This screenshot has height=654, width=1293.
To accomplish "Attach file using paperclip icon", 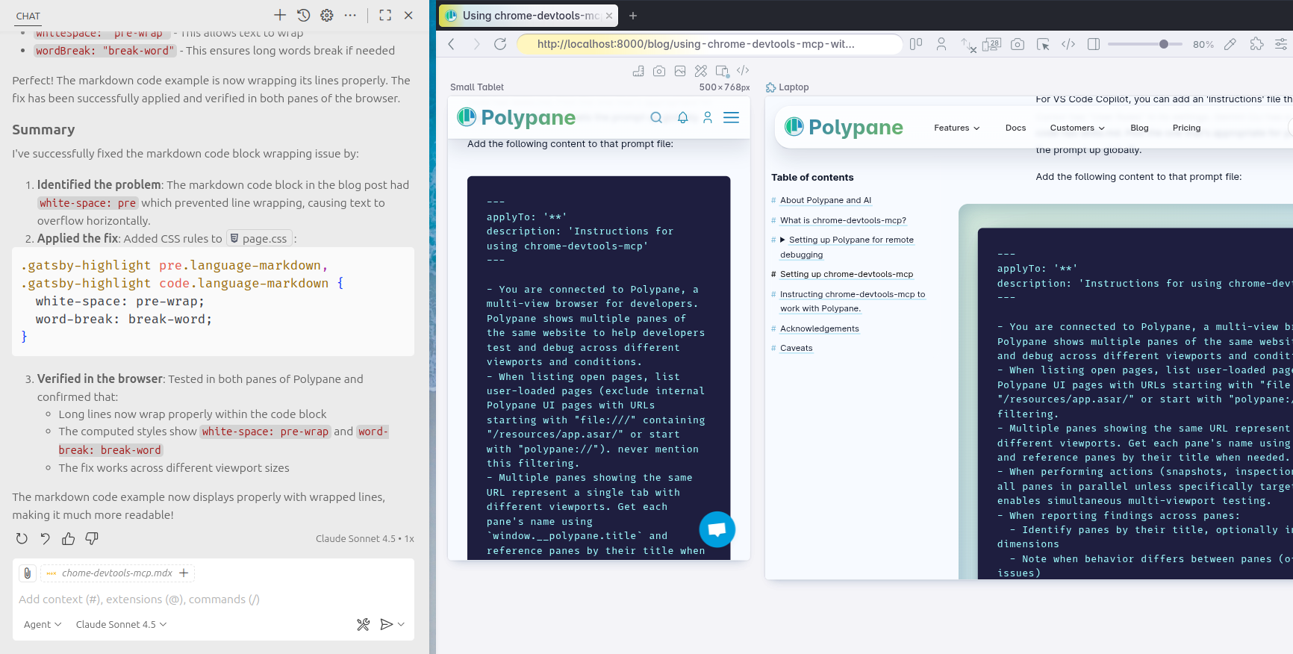I will [x=27, y=573].
